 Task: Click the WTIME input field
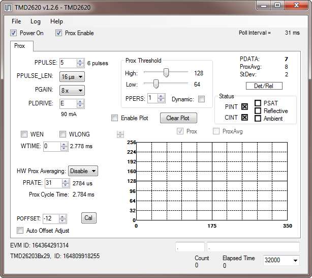tap(52, 146)
